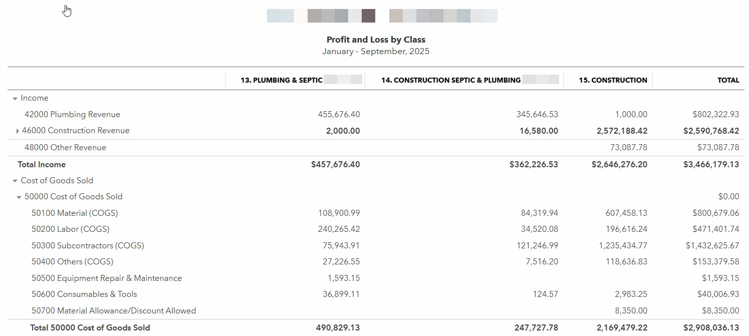This screenshot has height=336, width=749.
Task: Open the Plumbing Revenue total $802,322.93
Action: click(x=716, y=115)
